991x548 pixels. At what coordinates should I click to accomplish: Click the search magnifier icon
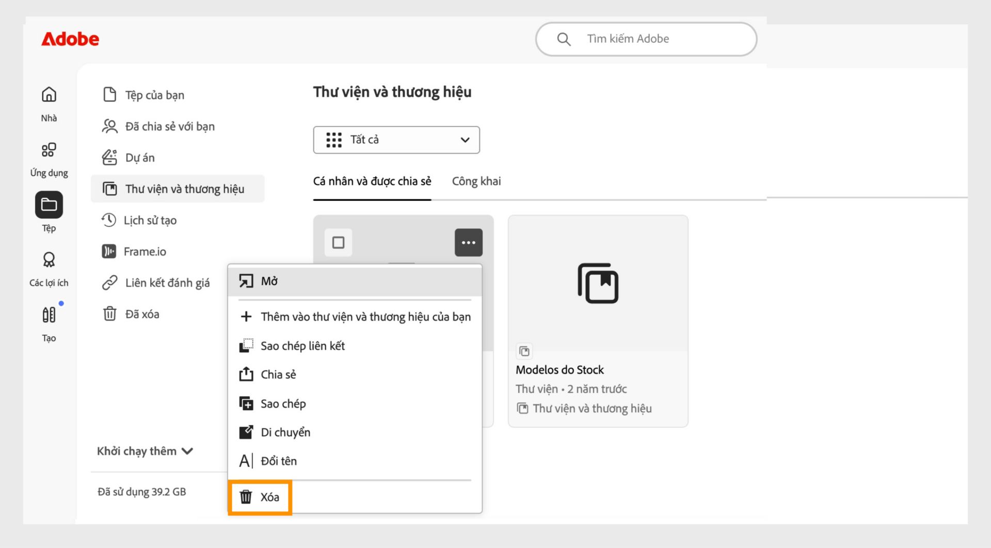click(x=564, y=39)
